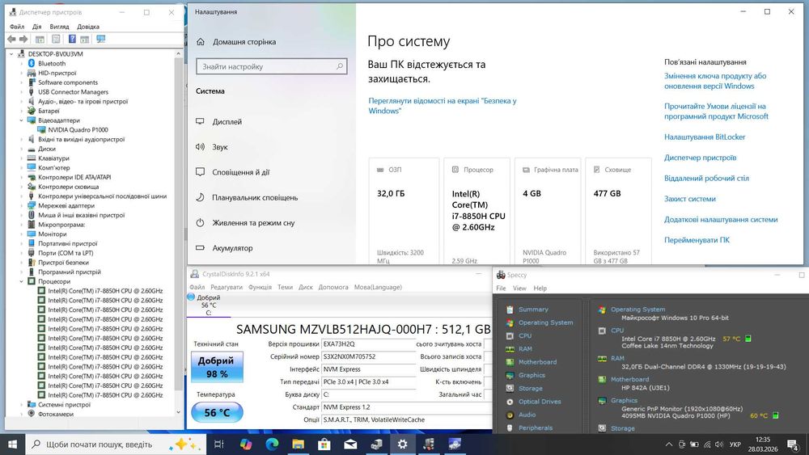Expand the Монітори tree node

click(22, 234)
